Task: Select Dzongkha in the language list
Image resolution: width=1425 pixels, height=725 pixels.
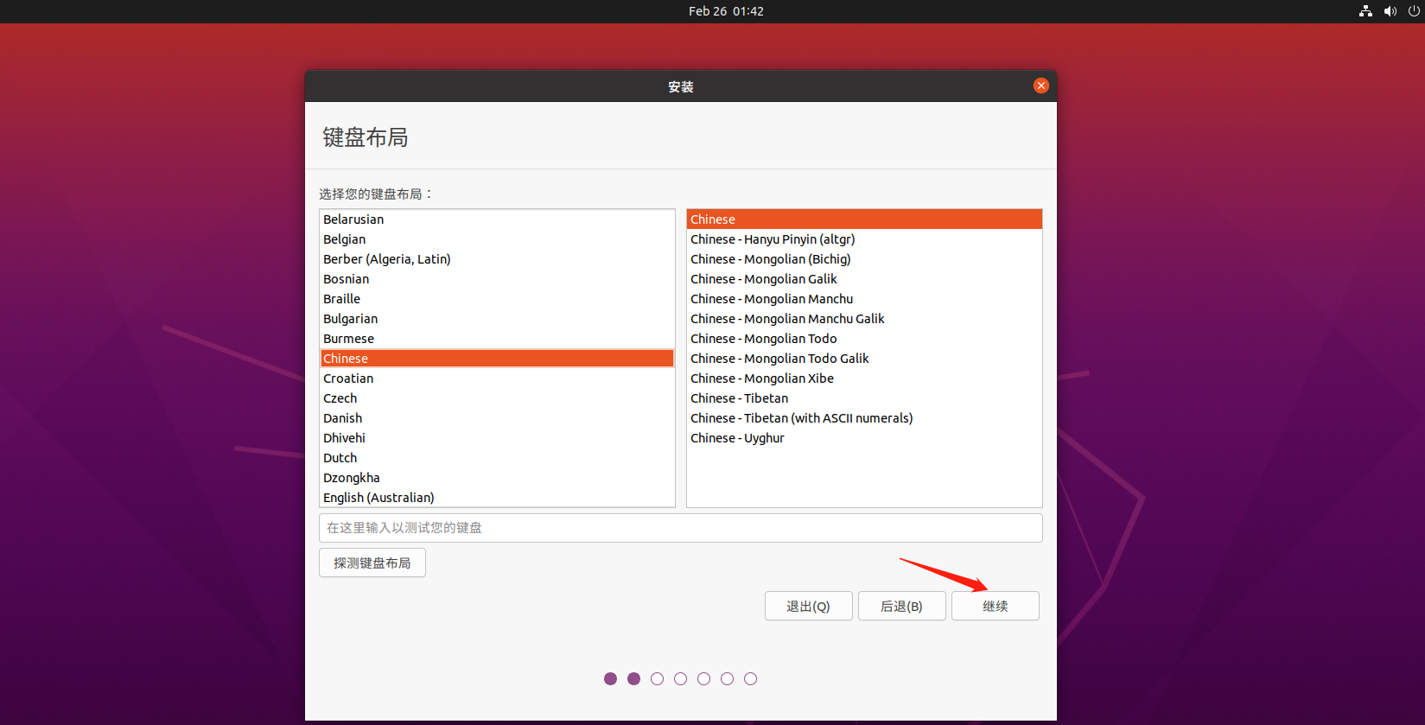Action: (497, 478)
